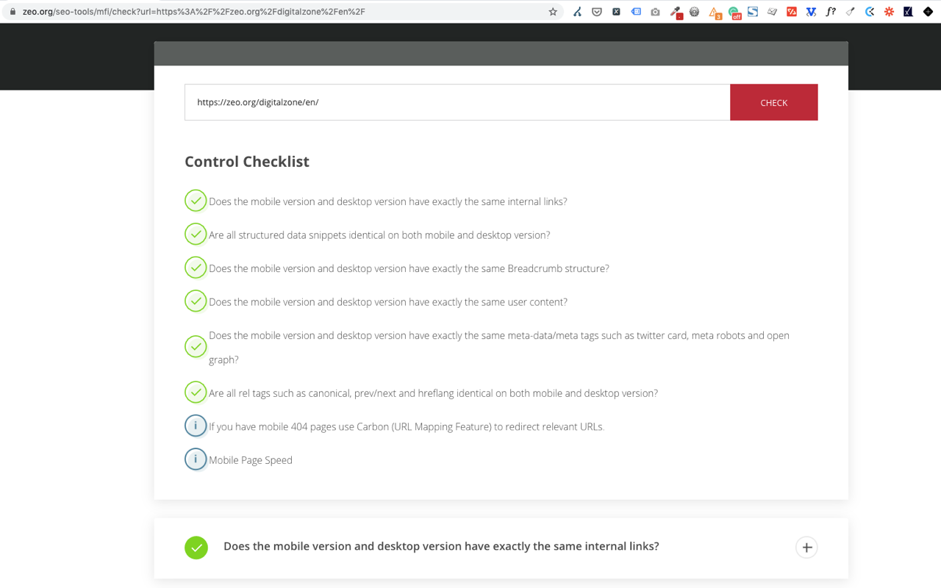
Task: Click the bookmark star in the address bar
Action: coord(553,11)
